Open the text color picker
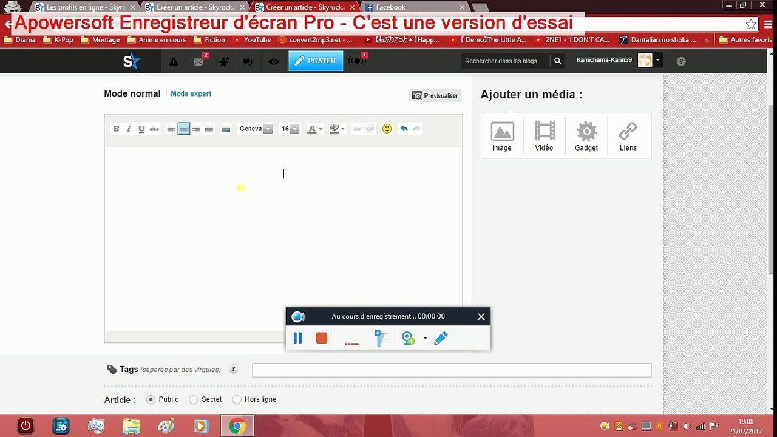777x437 pixels. (x=314, y=129)
